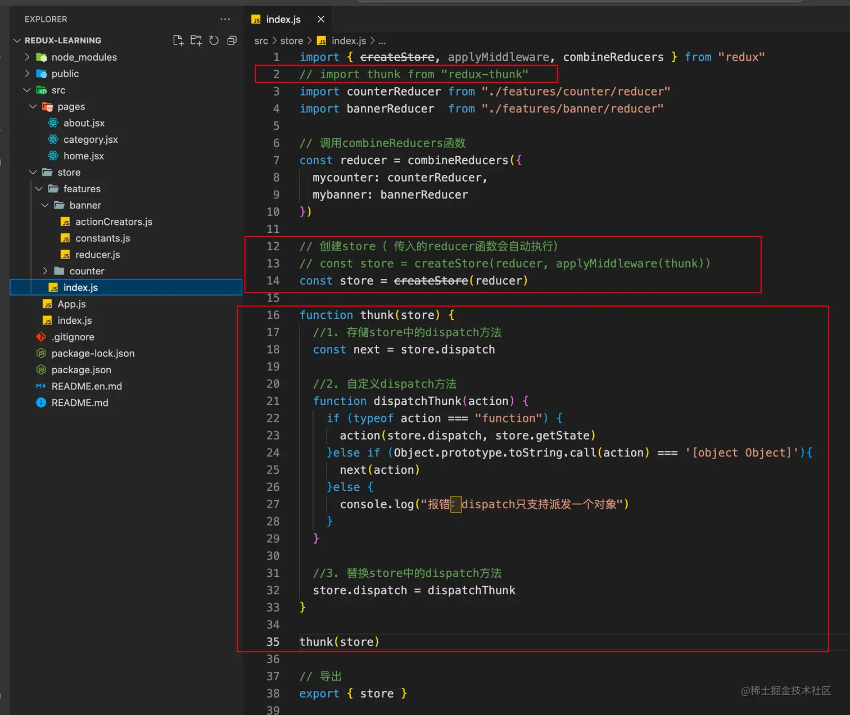Open README.md in Explorer
This screenshot has height=715, width=850.
point(80,402)
